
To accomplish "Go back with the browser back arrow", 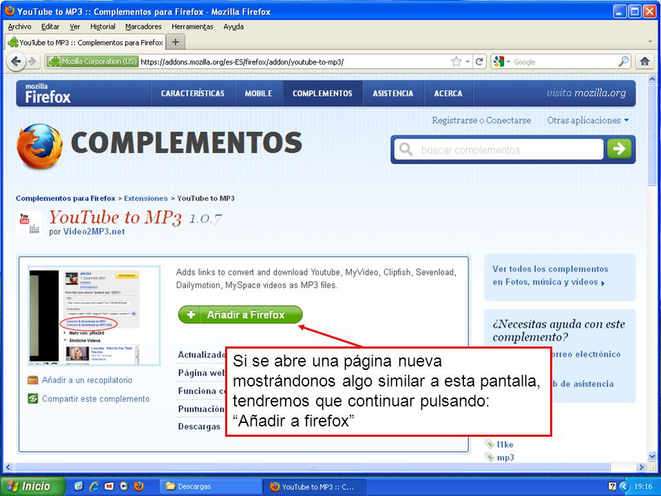I will tap(16, 61).
